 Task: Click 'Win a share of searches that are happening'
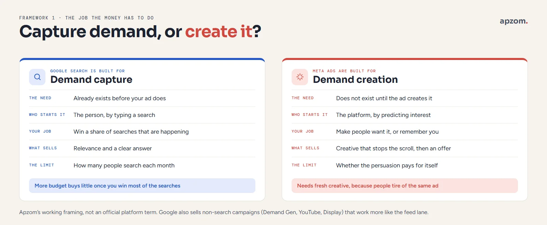coord(131,132)
